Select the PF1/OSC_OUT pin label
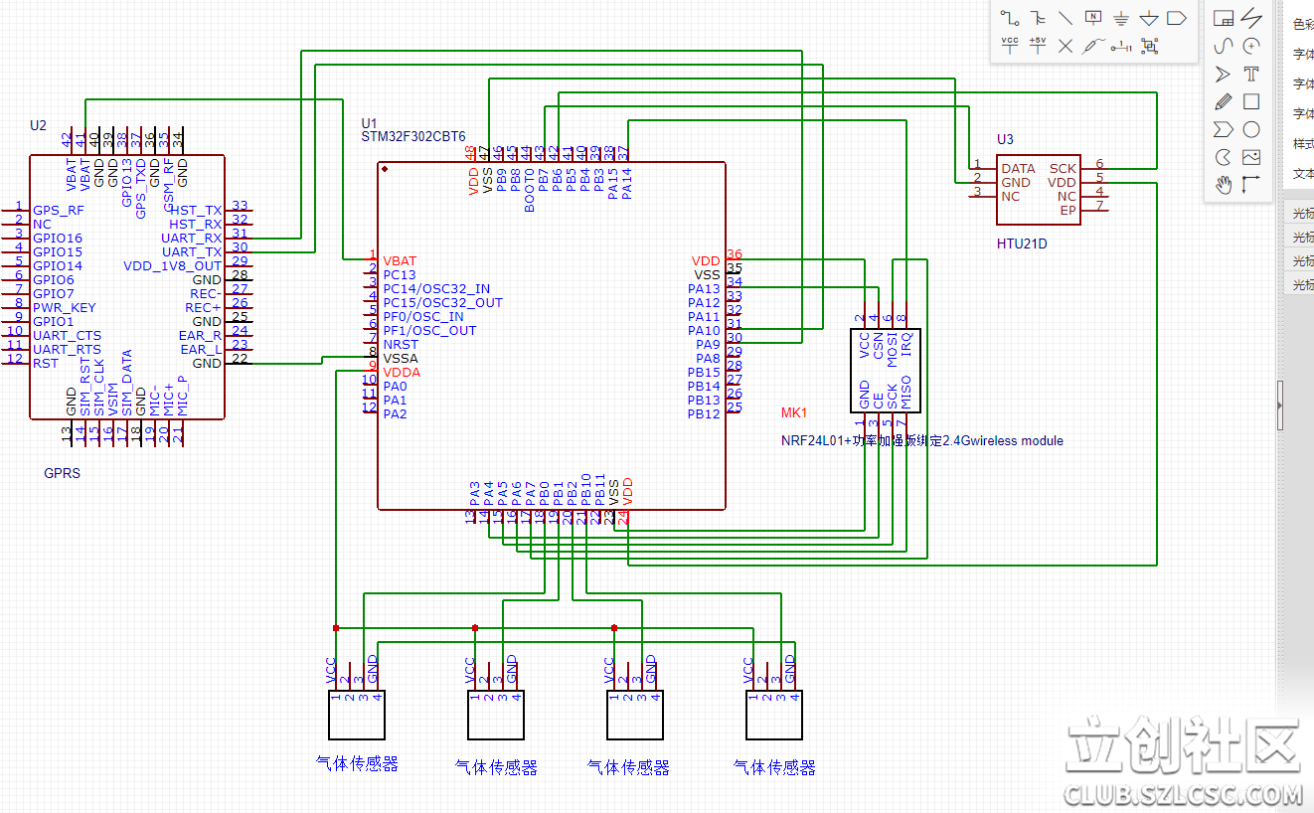 click(x=429, y=330)
